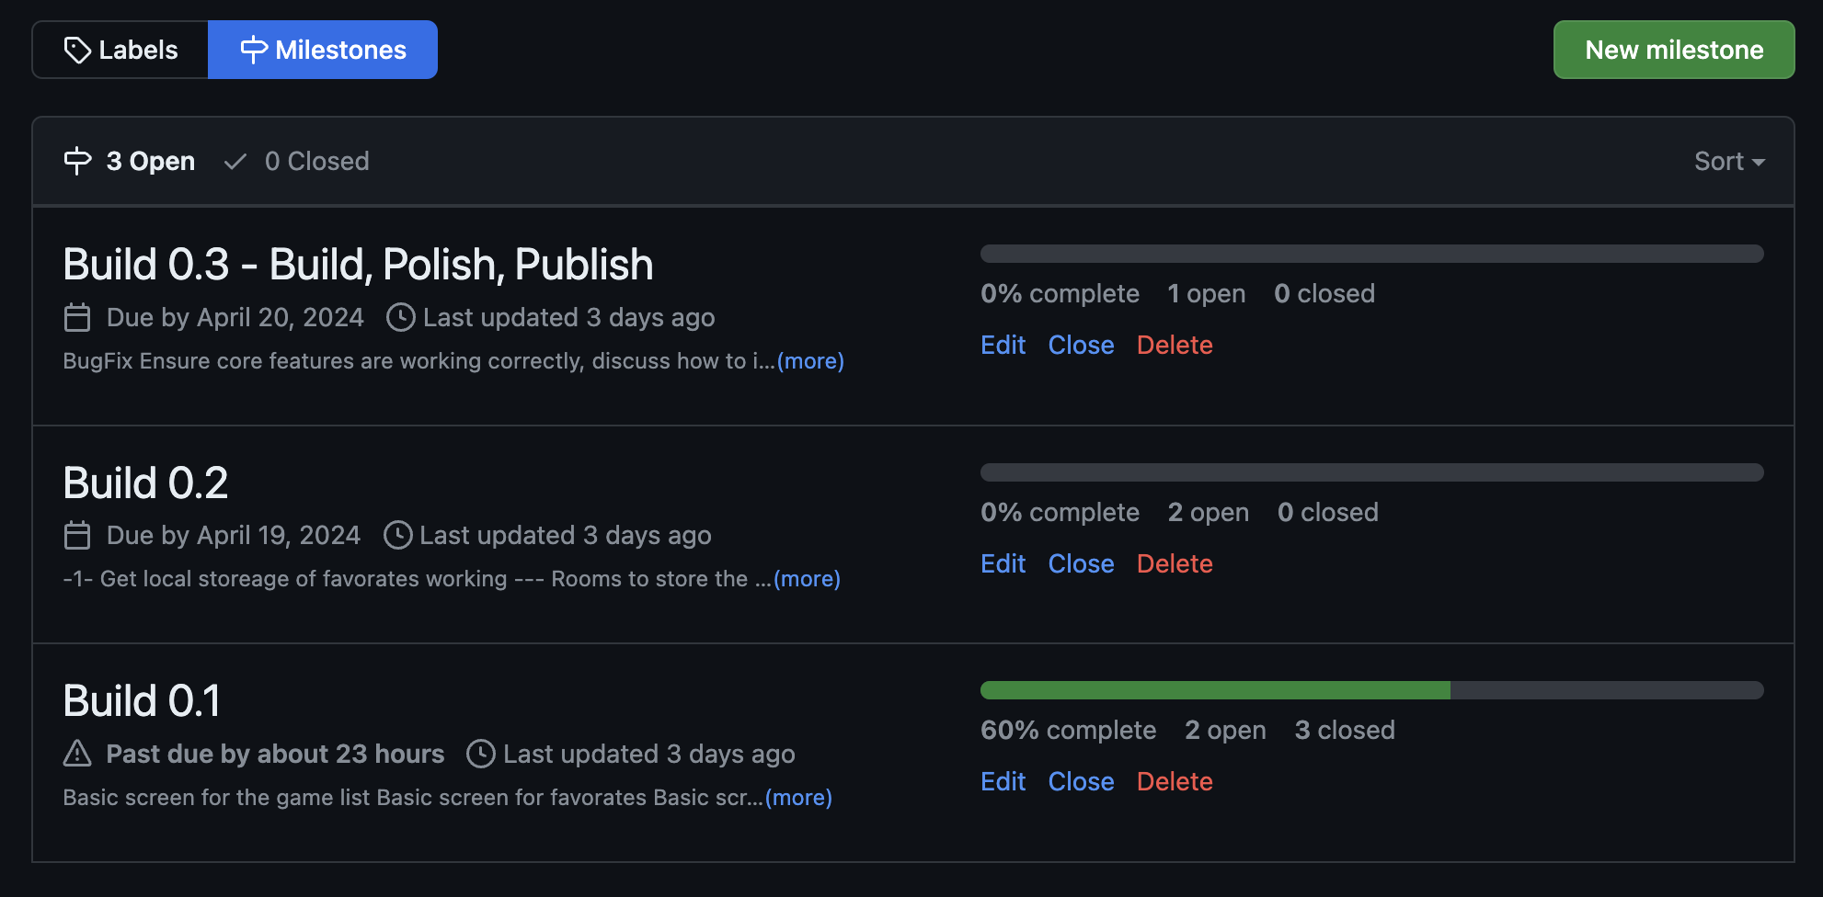Close the Build 0.2 milestone

[1081, 563]
